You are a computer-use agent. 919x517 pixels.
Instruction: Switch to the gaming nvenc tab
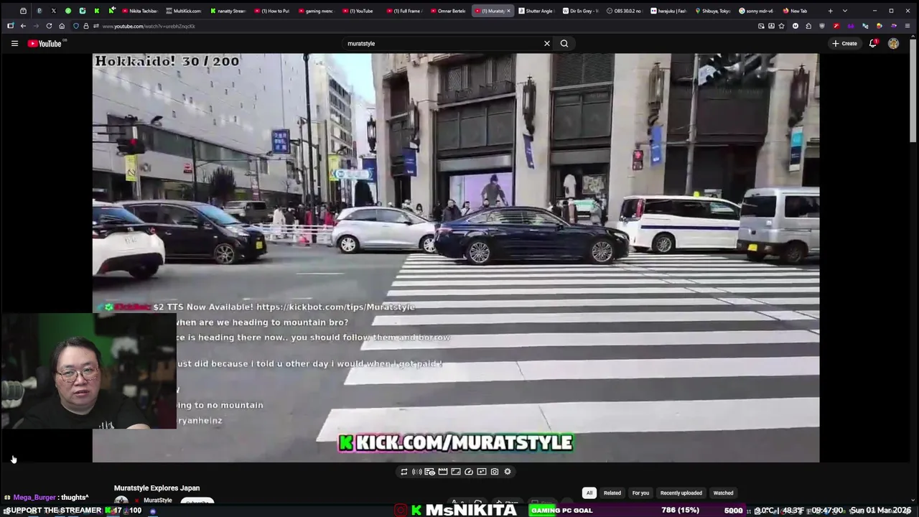[x=315, y=11]
